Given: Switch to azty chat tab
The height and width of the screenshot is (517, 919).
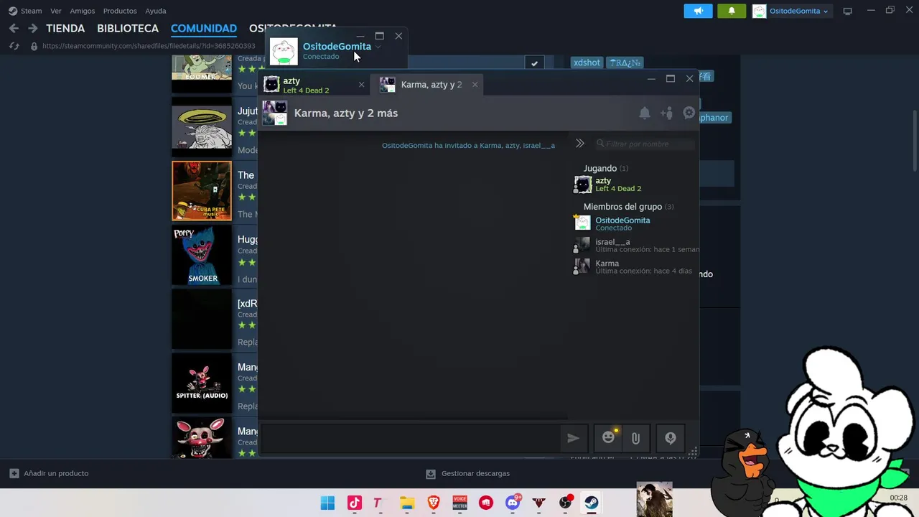Looking at the screenshot, I should pos(313,85).
